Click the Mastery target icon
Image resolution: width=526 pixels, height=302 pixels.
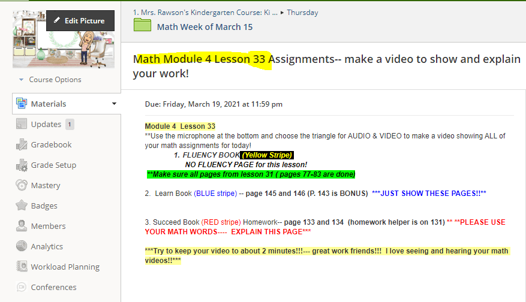[22, 185]
